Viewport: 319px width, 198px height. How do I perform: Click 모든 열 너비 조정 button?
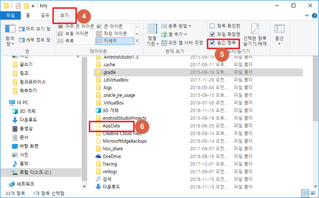point(182,43)
